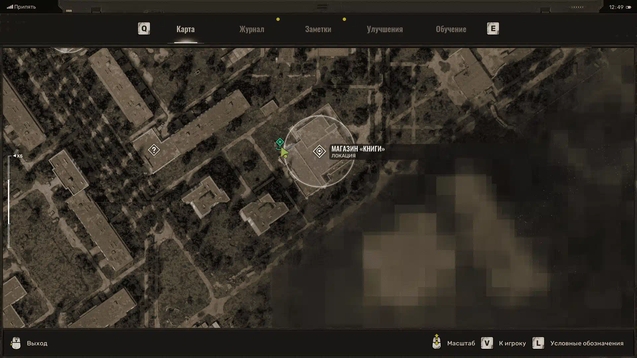Click the К игроку button label
Screen dimensions: 637x358
click(x=512, y=343)
